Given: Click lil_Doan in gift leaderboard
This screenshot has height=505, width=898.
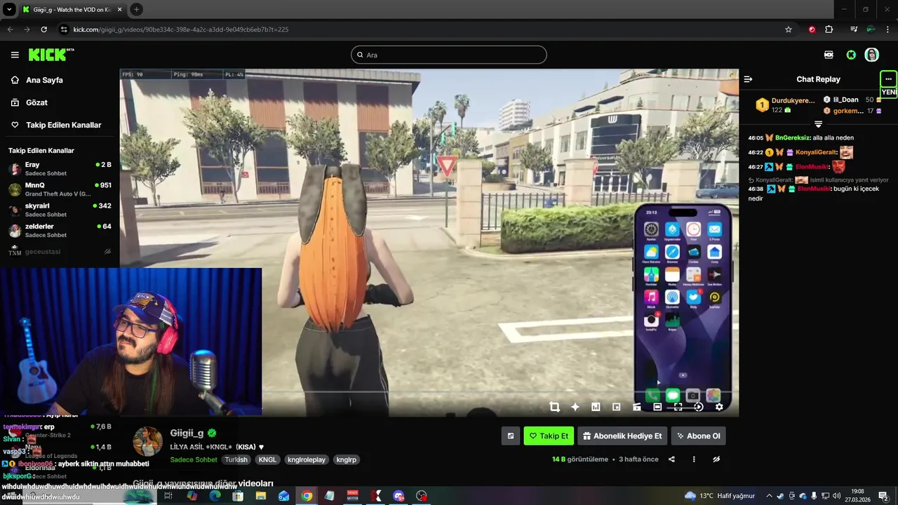Looking at the screenshot, I should point(845,100).
